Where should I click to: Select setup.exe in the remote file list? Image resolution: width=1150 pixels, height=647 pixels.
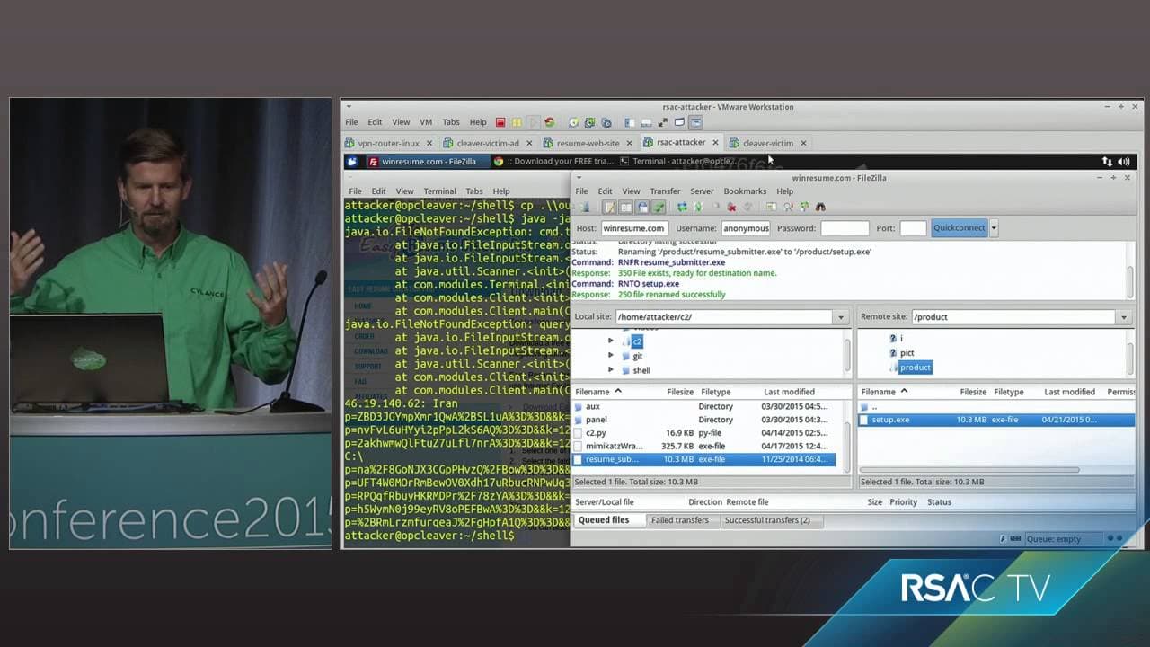[x=996, y=420]
